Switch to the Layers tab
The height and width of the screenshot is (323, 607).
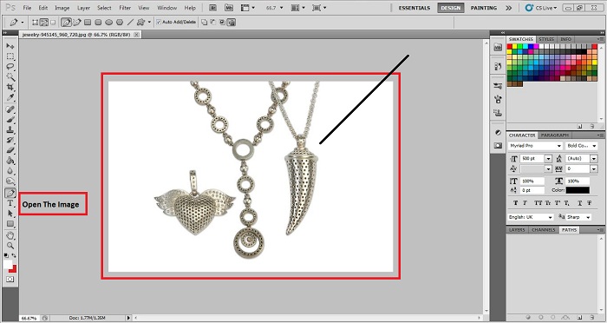pyautogui.click(x=517, y=230)
